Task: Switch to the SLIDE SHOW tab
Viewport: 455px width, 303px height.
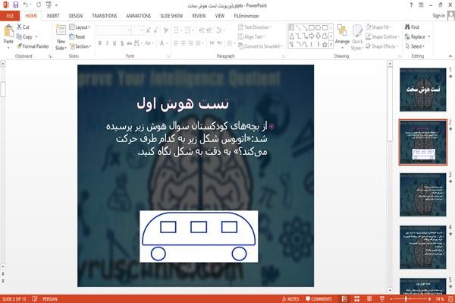Action: tap(171, 16)
